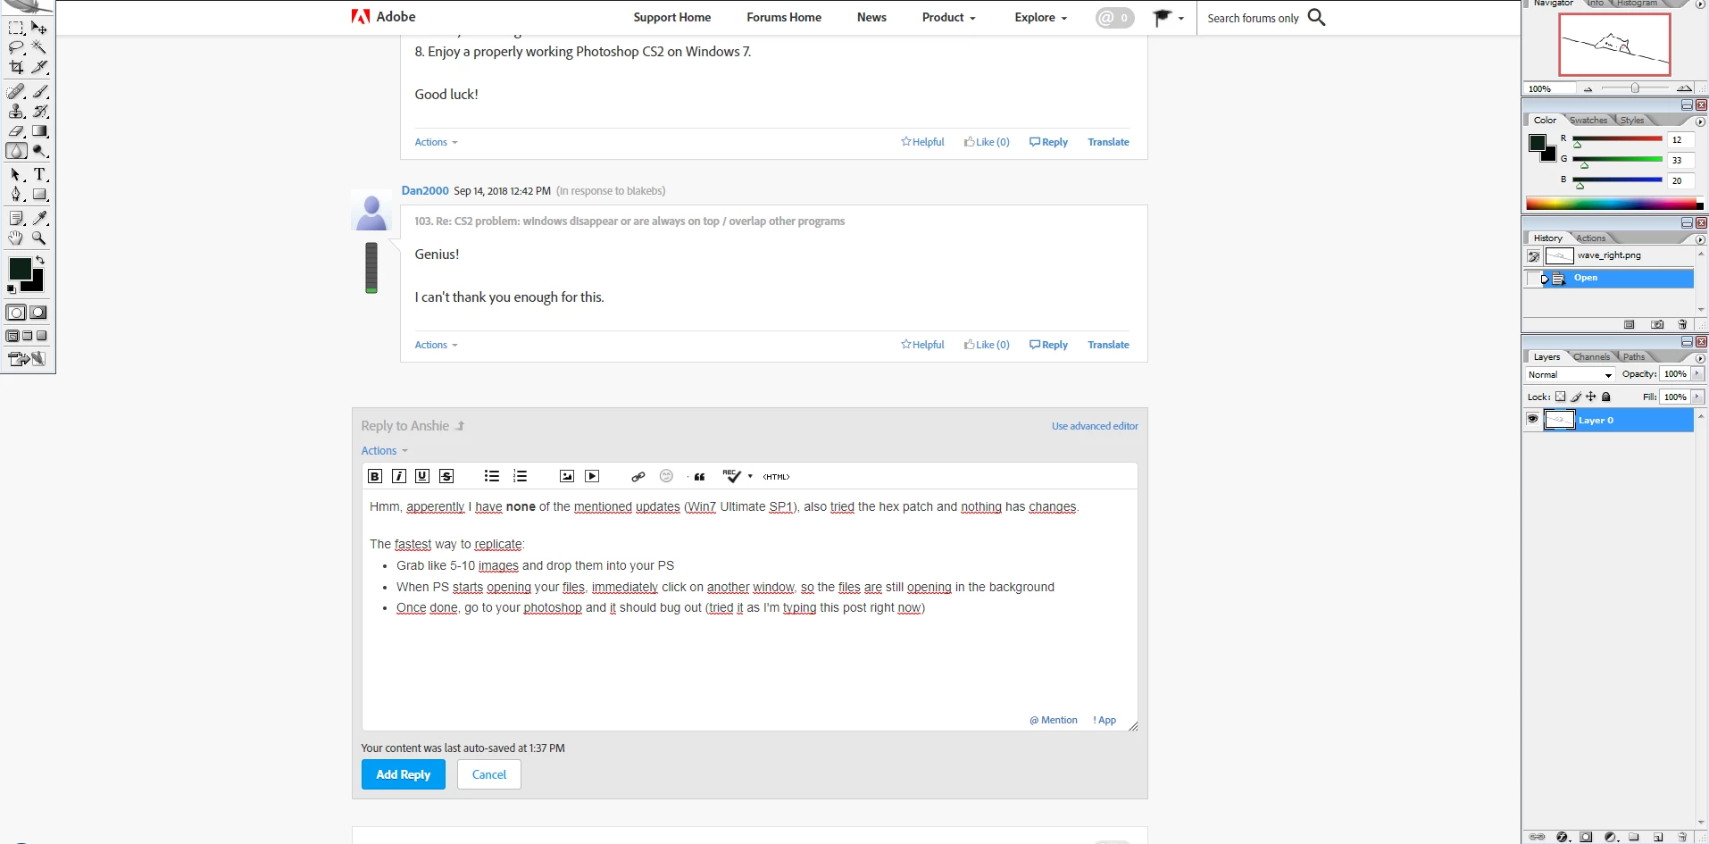Select the Notes tool

coord(16,218)
